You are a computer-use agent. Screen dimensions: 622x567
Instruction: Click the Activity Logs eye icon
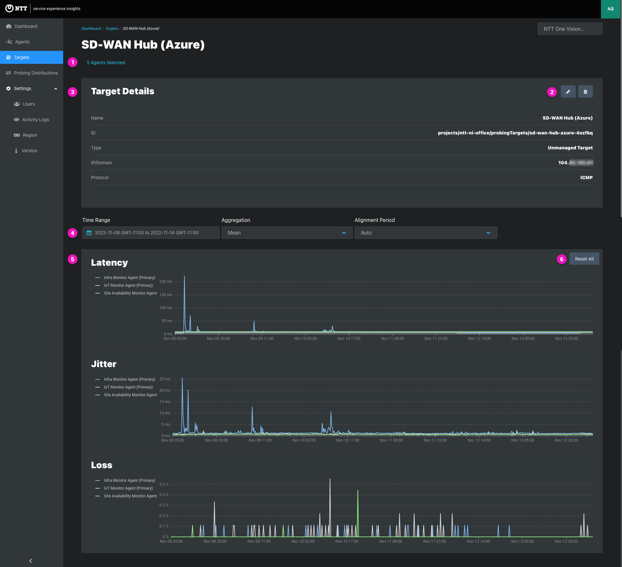click(17, 120)
